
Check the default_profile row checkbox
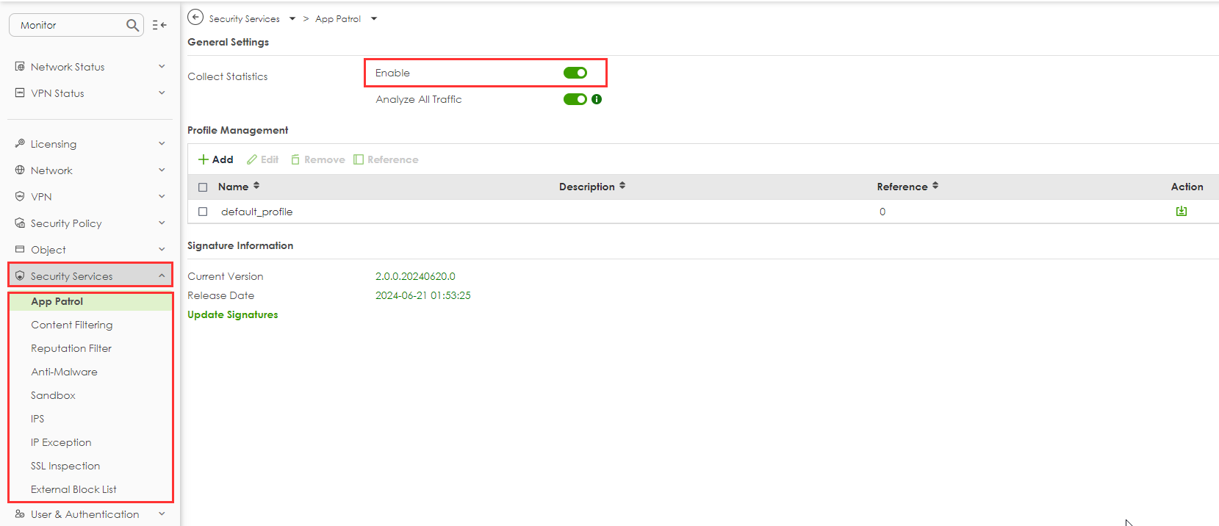[203, 212]
